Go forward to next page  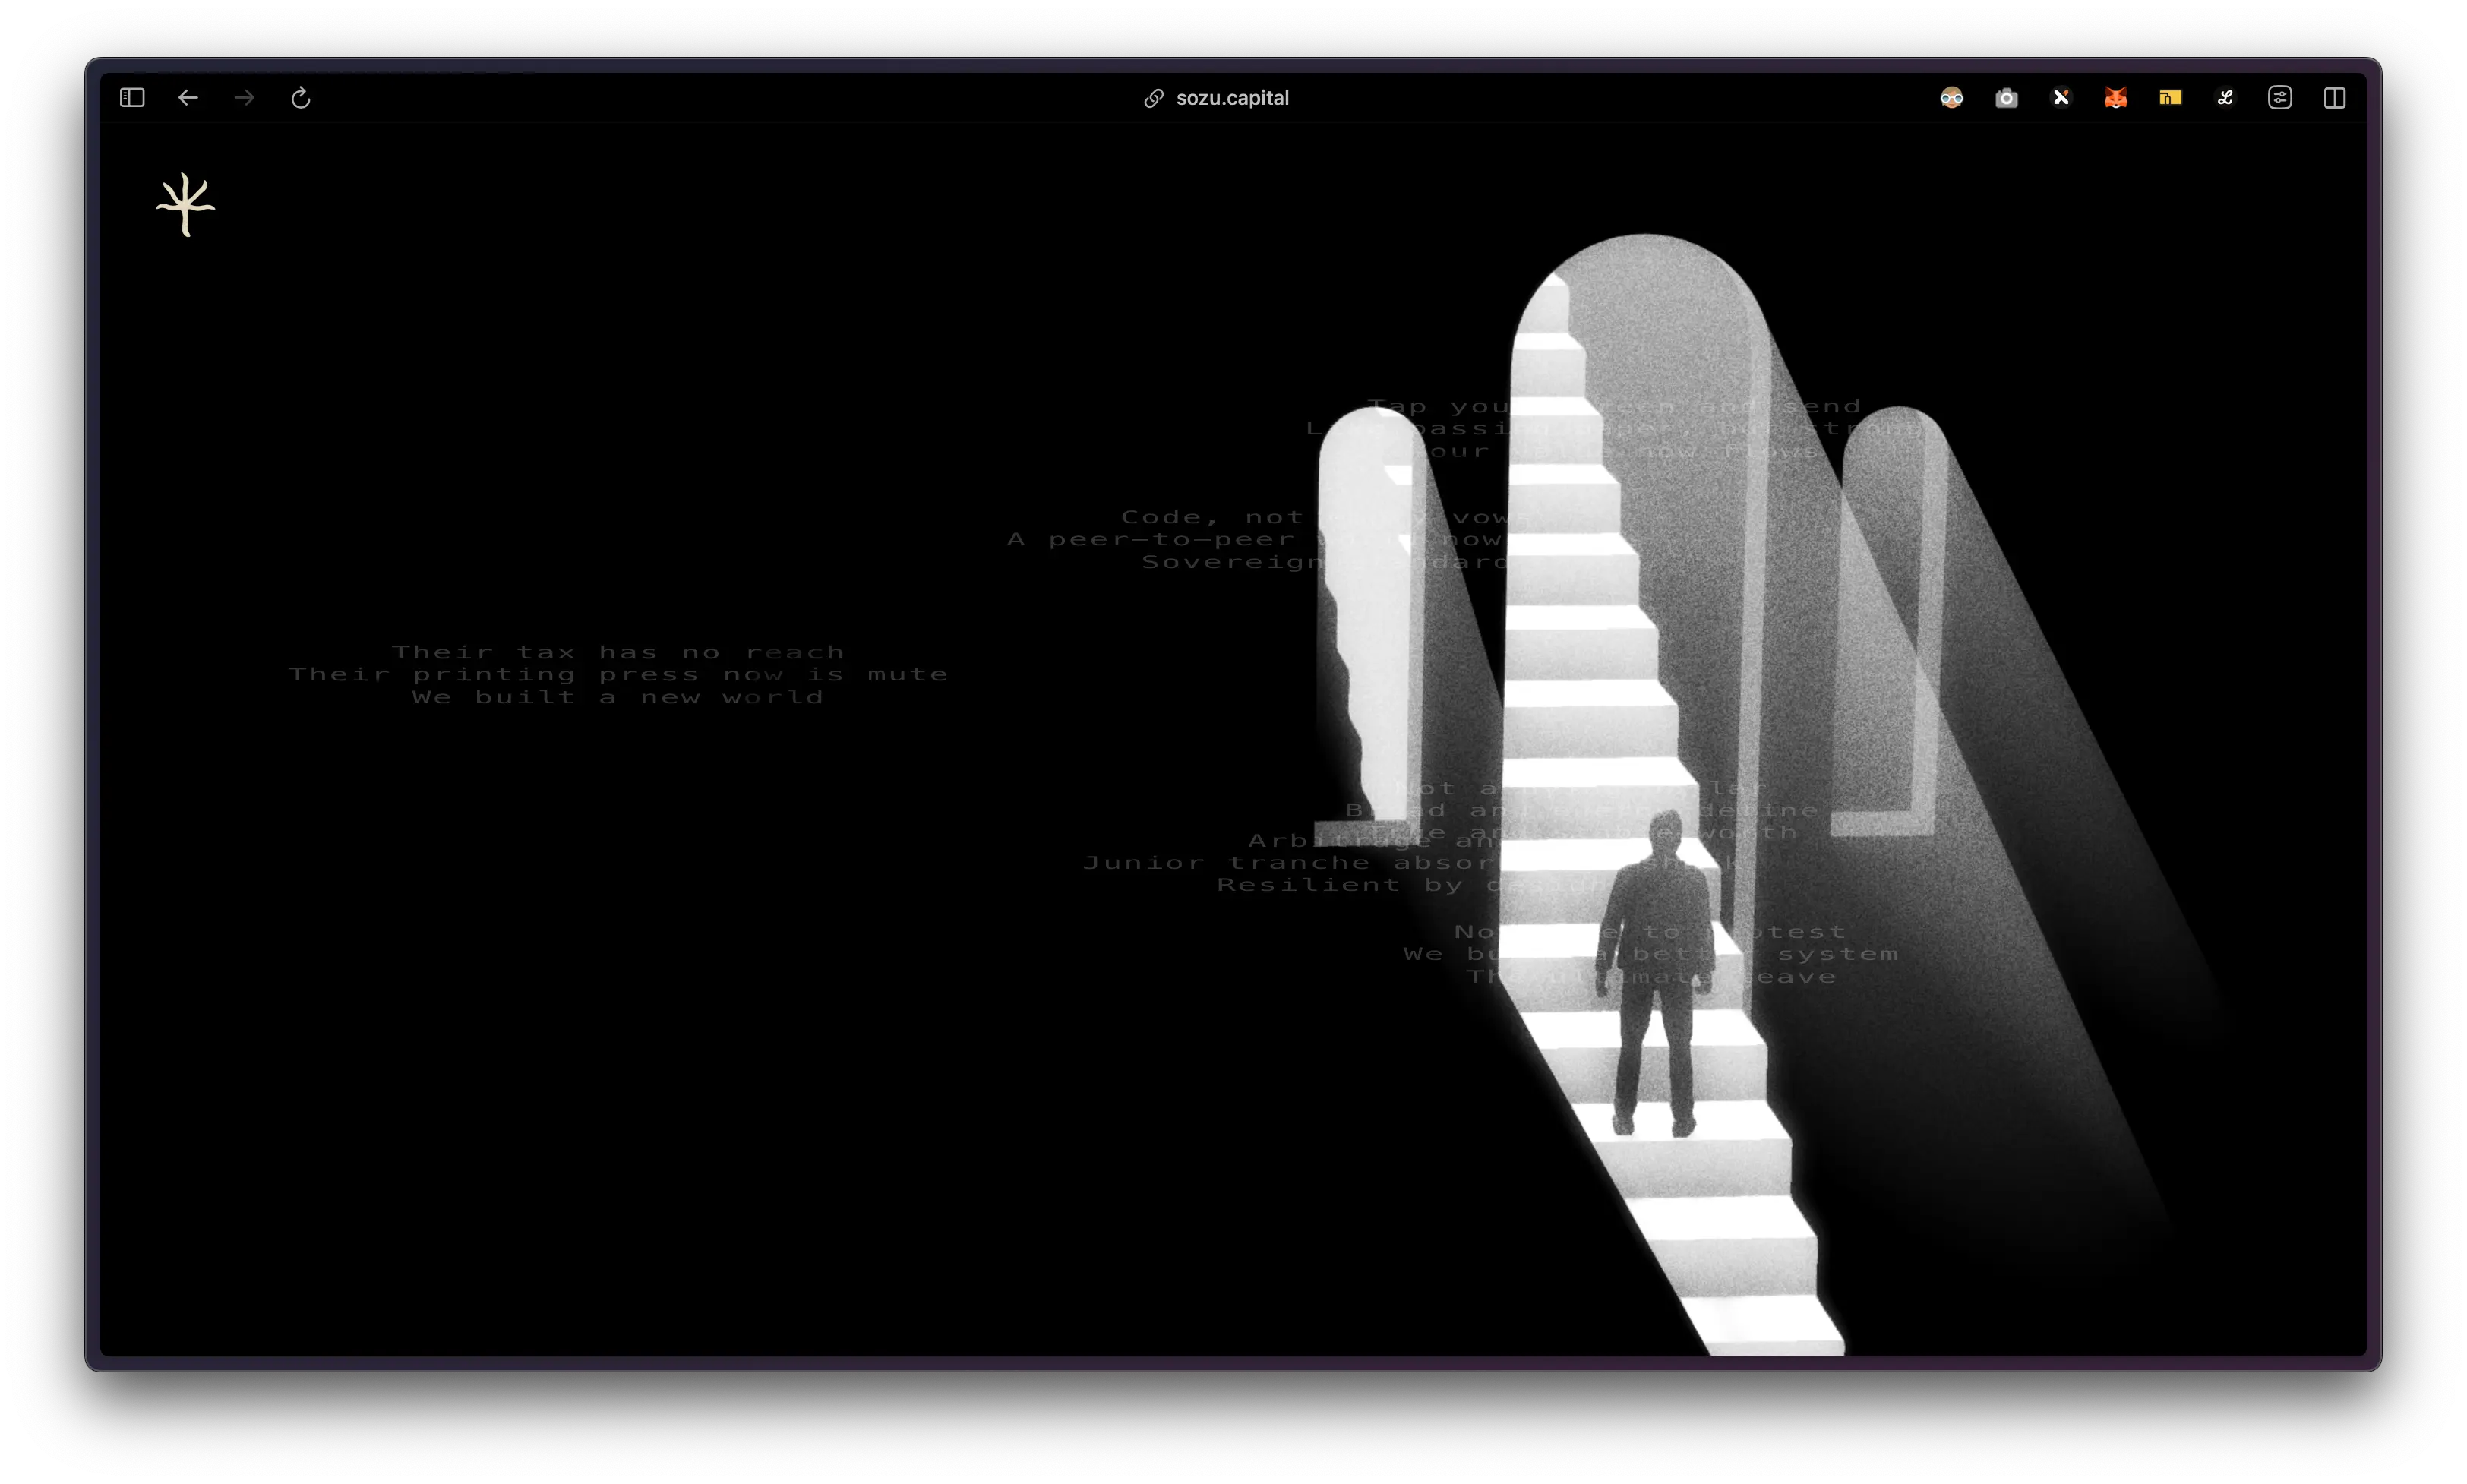tap(244, 98)
